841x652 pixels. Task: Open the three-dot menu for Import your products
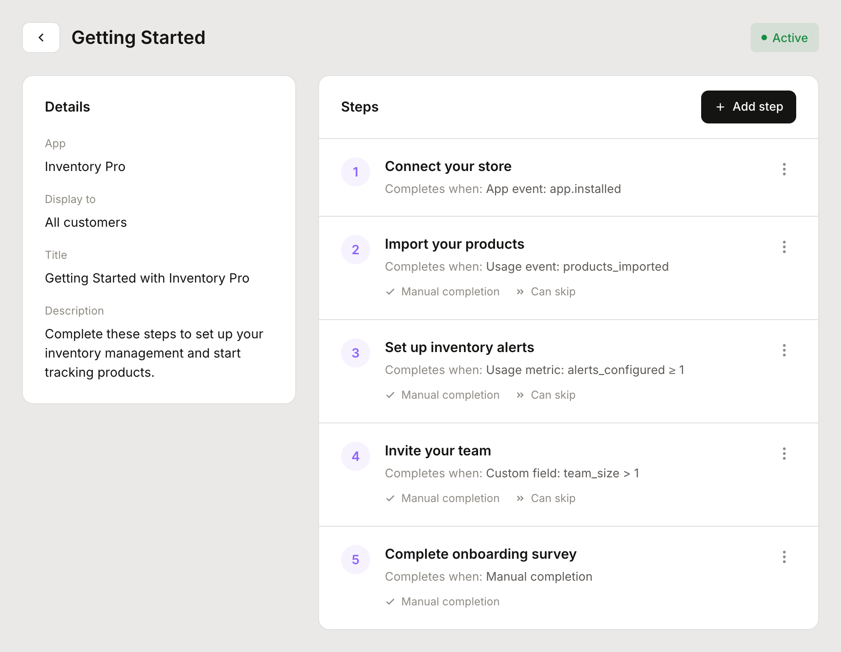point(784,247)
